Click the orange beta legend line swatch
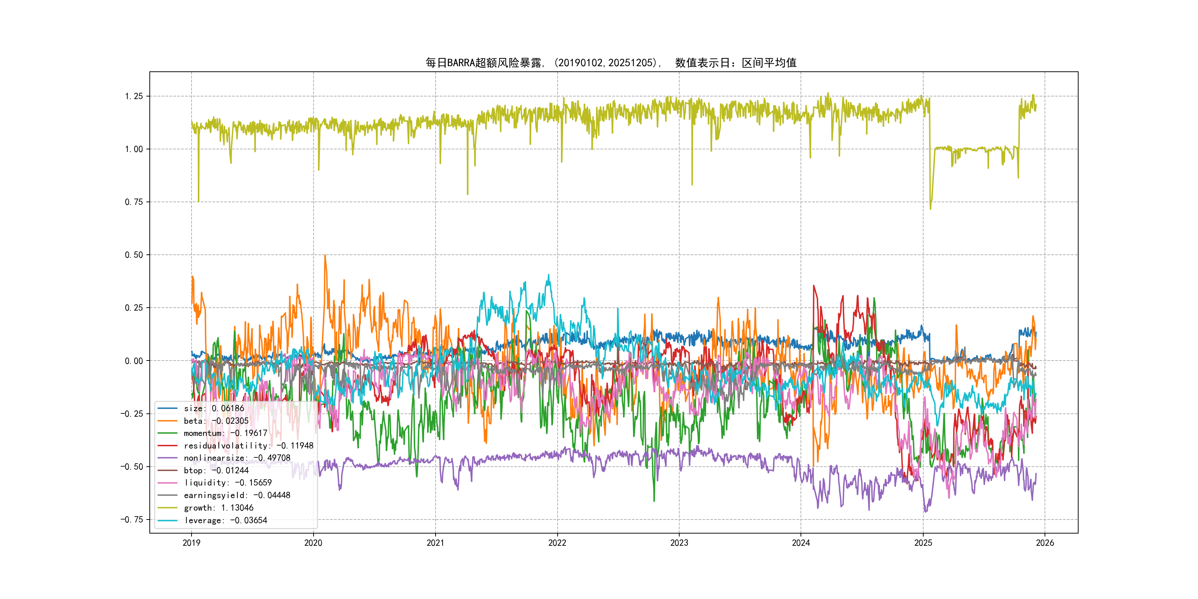 167,421
